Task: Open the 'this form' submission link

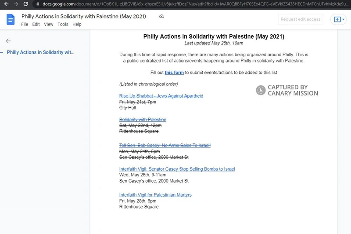Action: [174, 73]
